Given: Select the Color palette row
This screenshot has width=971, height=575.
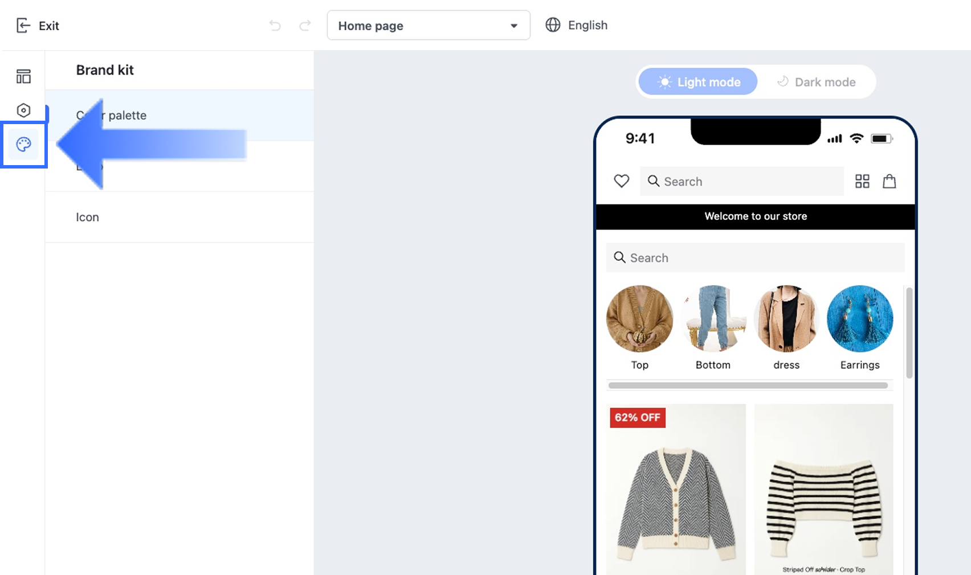Looking at the screenshot, I should [179, 116].
